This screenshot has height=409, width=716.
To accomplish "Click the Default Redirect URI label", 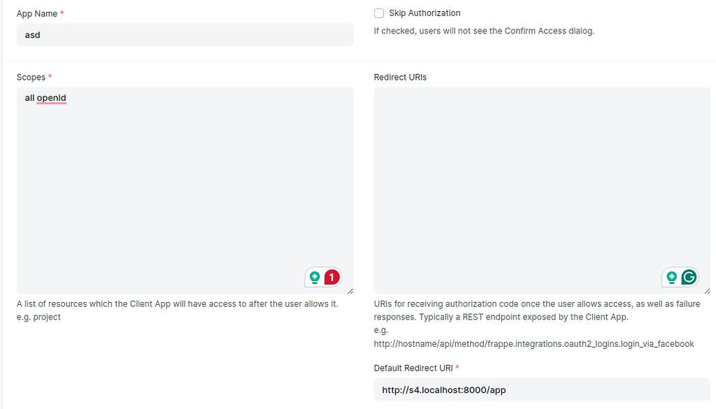I will 413,368.
